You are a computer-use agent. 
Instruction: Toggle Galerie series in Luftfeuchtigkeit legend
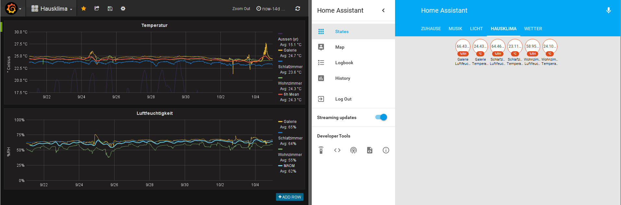click(290, 122)
